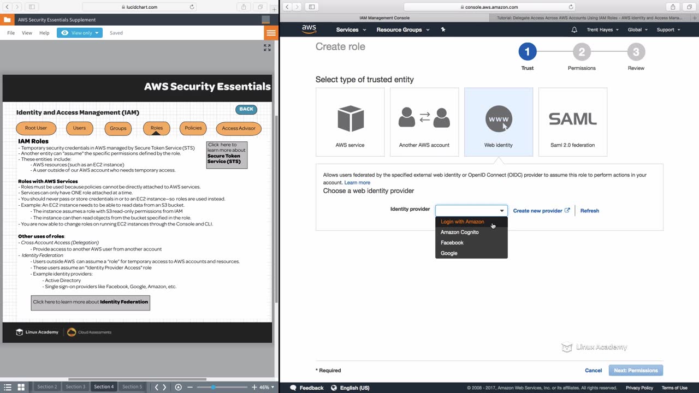Go to the previous Lucidchart page

click(156, 387)
